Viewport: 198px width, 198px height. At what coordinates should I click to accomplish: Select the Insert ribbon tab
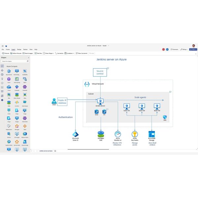click(x=14, y=49)
